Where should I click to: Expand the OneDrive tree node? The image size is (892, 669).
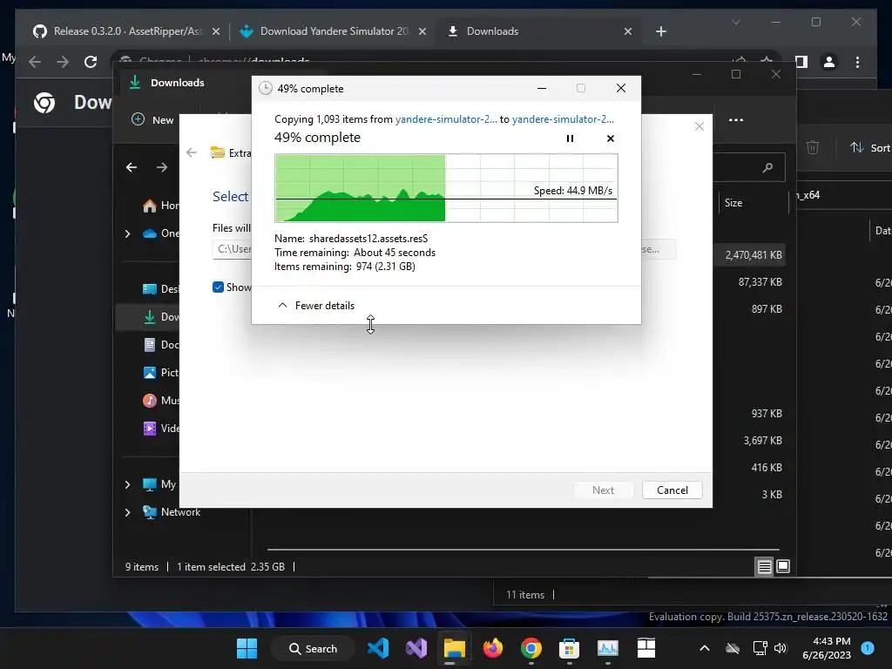127,233
